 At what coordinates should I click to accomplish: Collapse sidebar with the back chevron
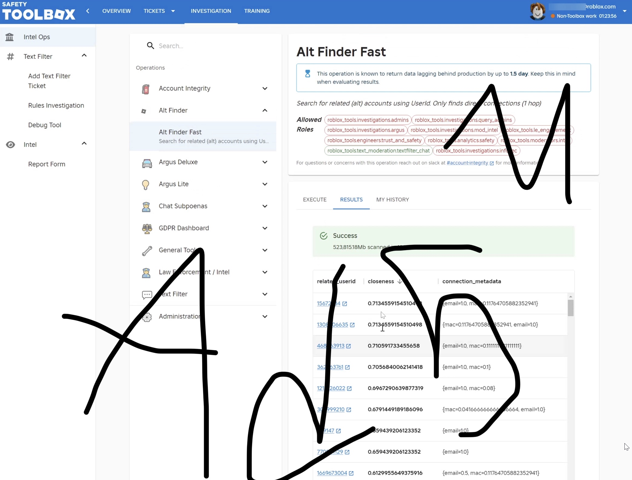tap(88, 11)
